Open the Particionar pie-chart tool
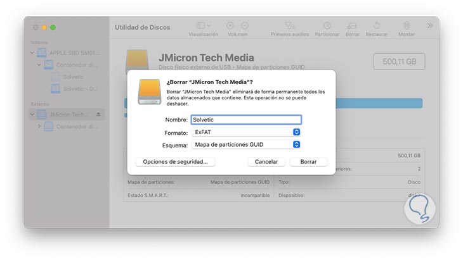The height and width of the screenshot is (260, 463). pos(327,25)
